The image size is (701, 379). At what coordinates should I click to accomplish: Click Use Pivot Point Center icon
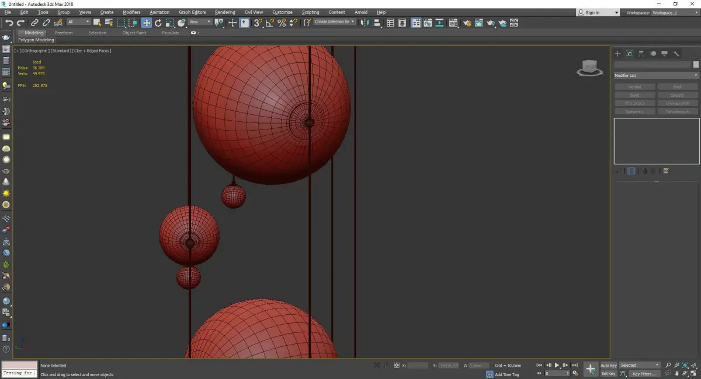(x=219, y=23)
